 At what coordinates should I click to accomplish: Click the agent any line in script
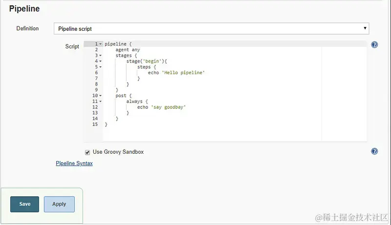pyautogui.click(x=128, y=50)
